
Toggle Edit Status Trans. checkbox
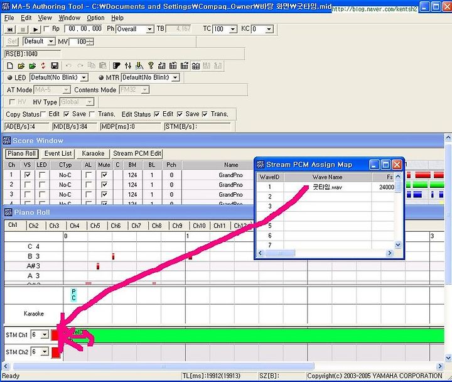tap(205, 114)
